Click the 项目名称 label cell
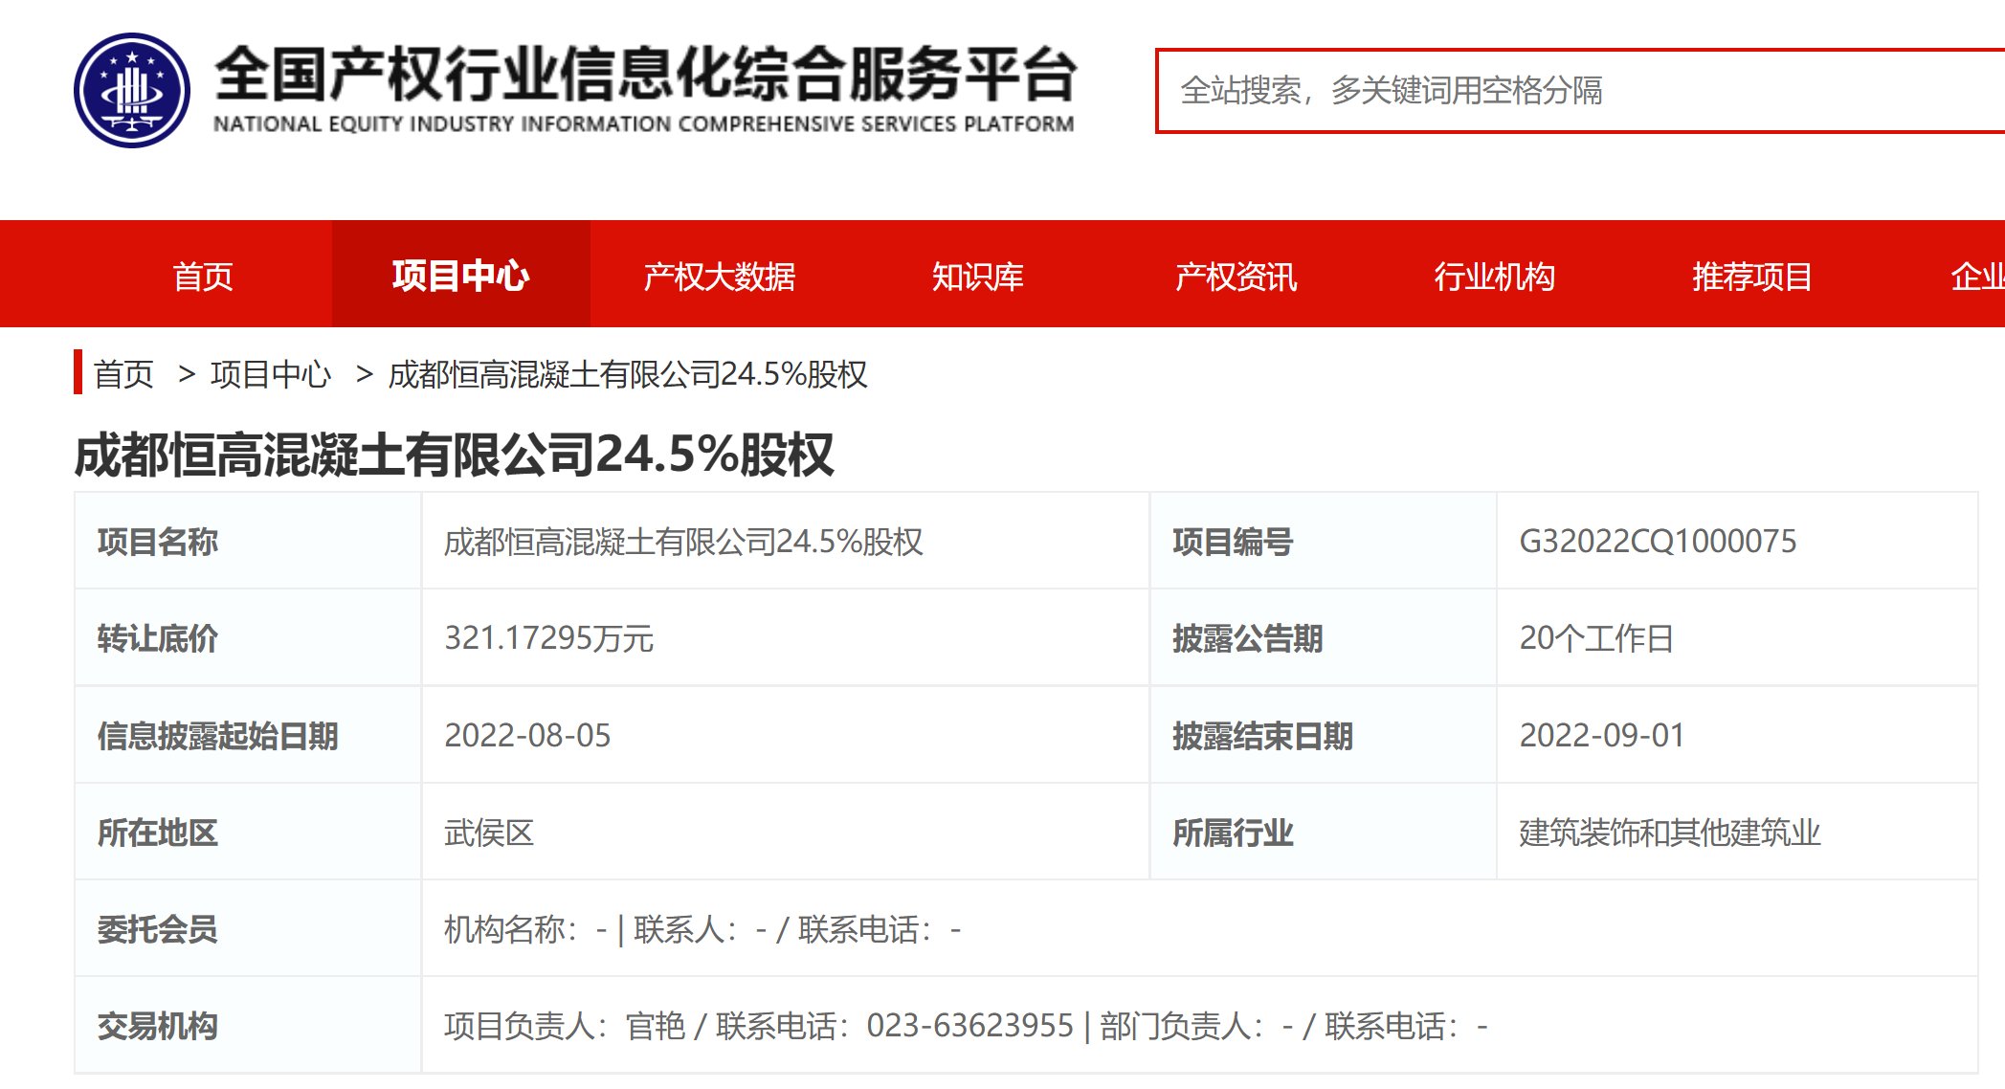The image size is (2005, 1089). click(248, 542)
